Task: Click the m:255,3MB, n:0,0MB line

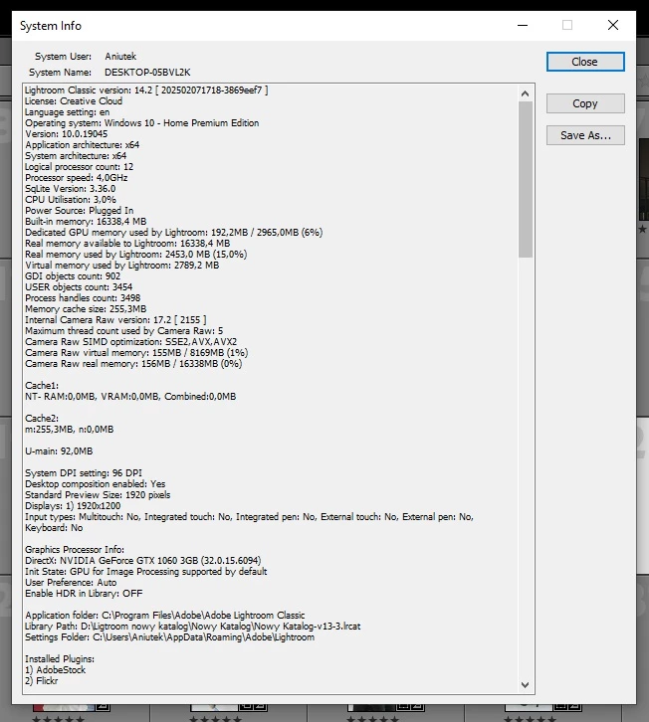Action: (69, 430)
